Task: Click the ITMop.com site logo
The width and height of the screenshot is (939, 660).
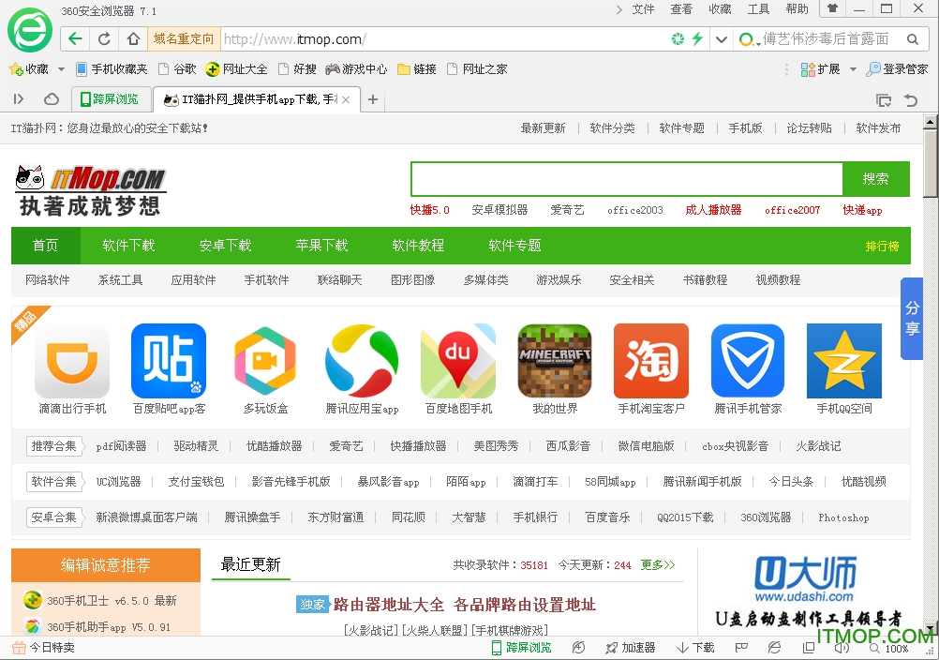Action: click(x=90, y=190)
